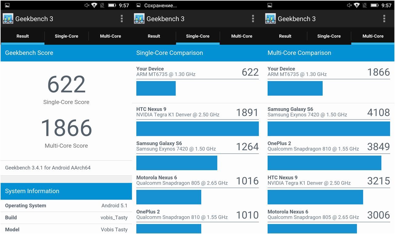This screenshot has height=234, width=395.
Task: Tap the Operating System row showing Android 5.1
Action: 66,205
